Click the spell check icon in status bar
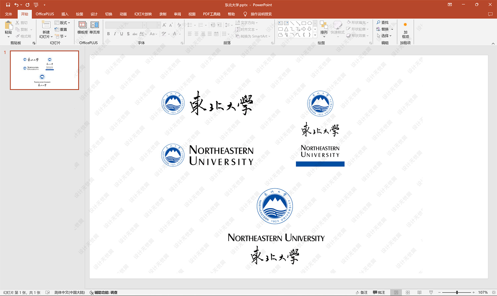This screenshot has height=296, width=497. [47, 292]
